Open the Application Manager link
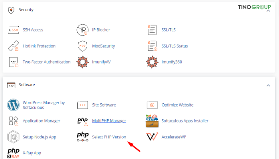Screen dimensions: 279x159 click(41, 121)
